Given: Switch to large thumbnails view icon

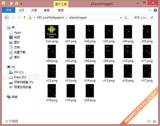Looking at the screenshot, I should [x=155, y=121].
